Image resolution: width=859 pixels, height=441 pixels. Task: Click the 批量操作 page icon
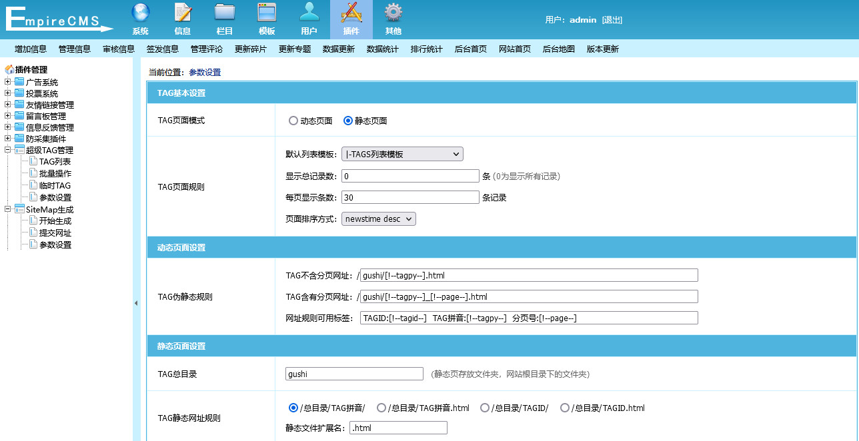[33, 173]
